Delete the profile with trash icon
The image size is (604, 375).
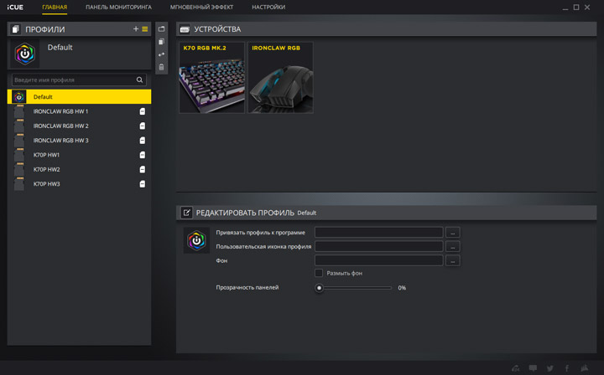161,67
